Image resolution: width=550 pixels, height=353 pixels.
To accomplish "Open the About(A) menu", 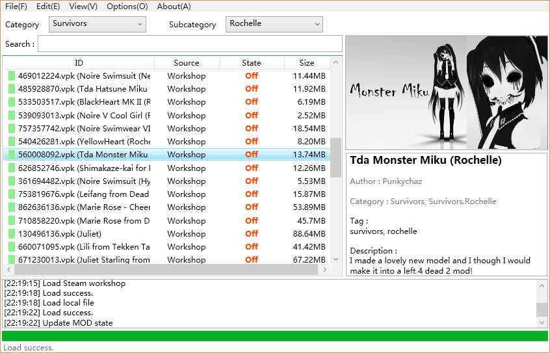I will [x=174, y=7].
